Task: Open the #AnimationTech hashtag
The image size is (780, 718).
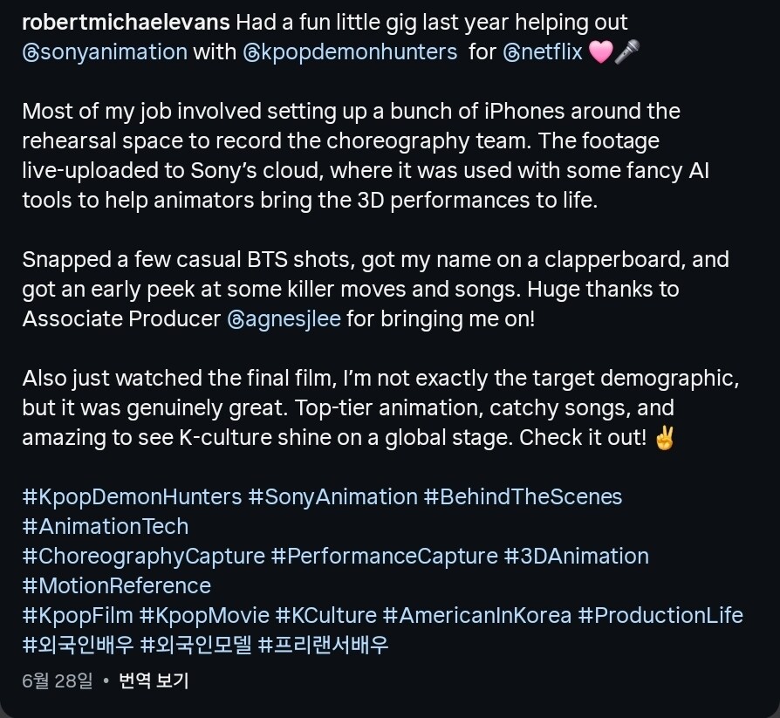Action: coord(106,526)
